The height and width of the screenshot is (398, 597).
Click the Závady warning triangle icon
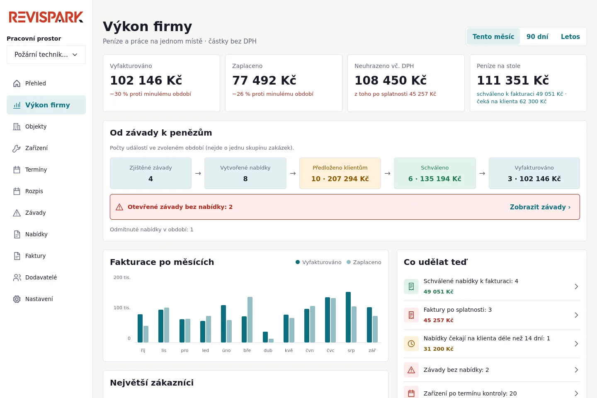click(x=17, y=213)
